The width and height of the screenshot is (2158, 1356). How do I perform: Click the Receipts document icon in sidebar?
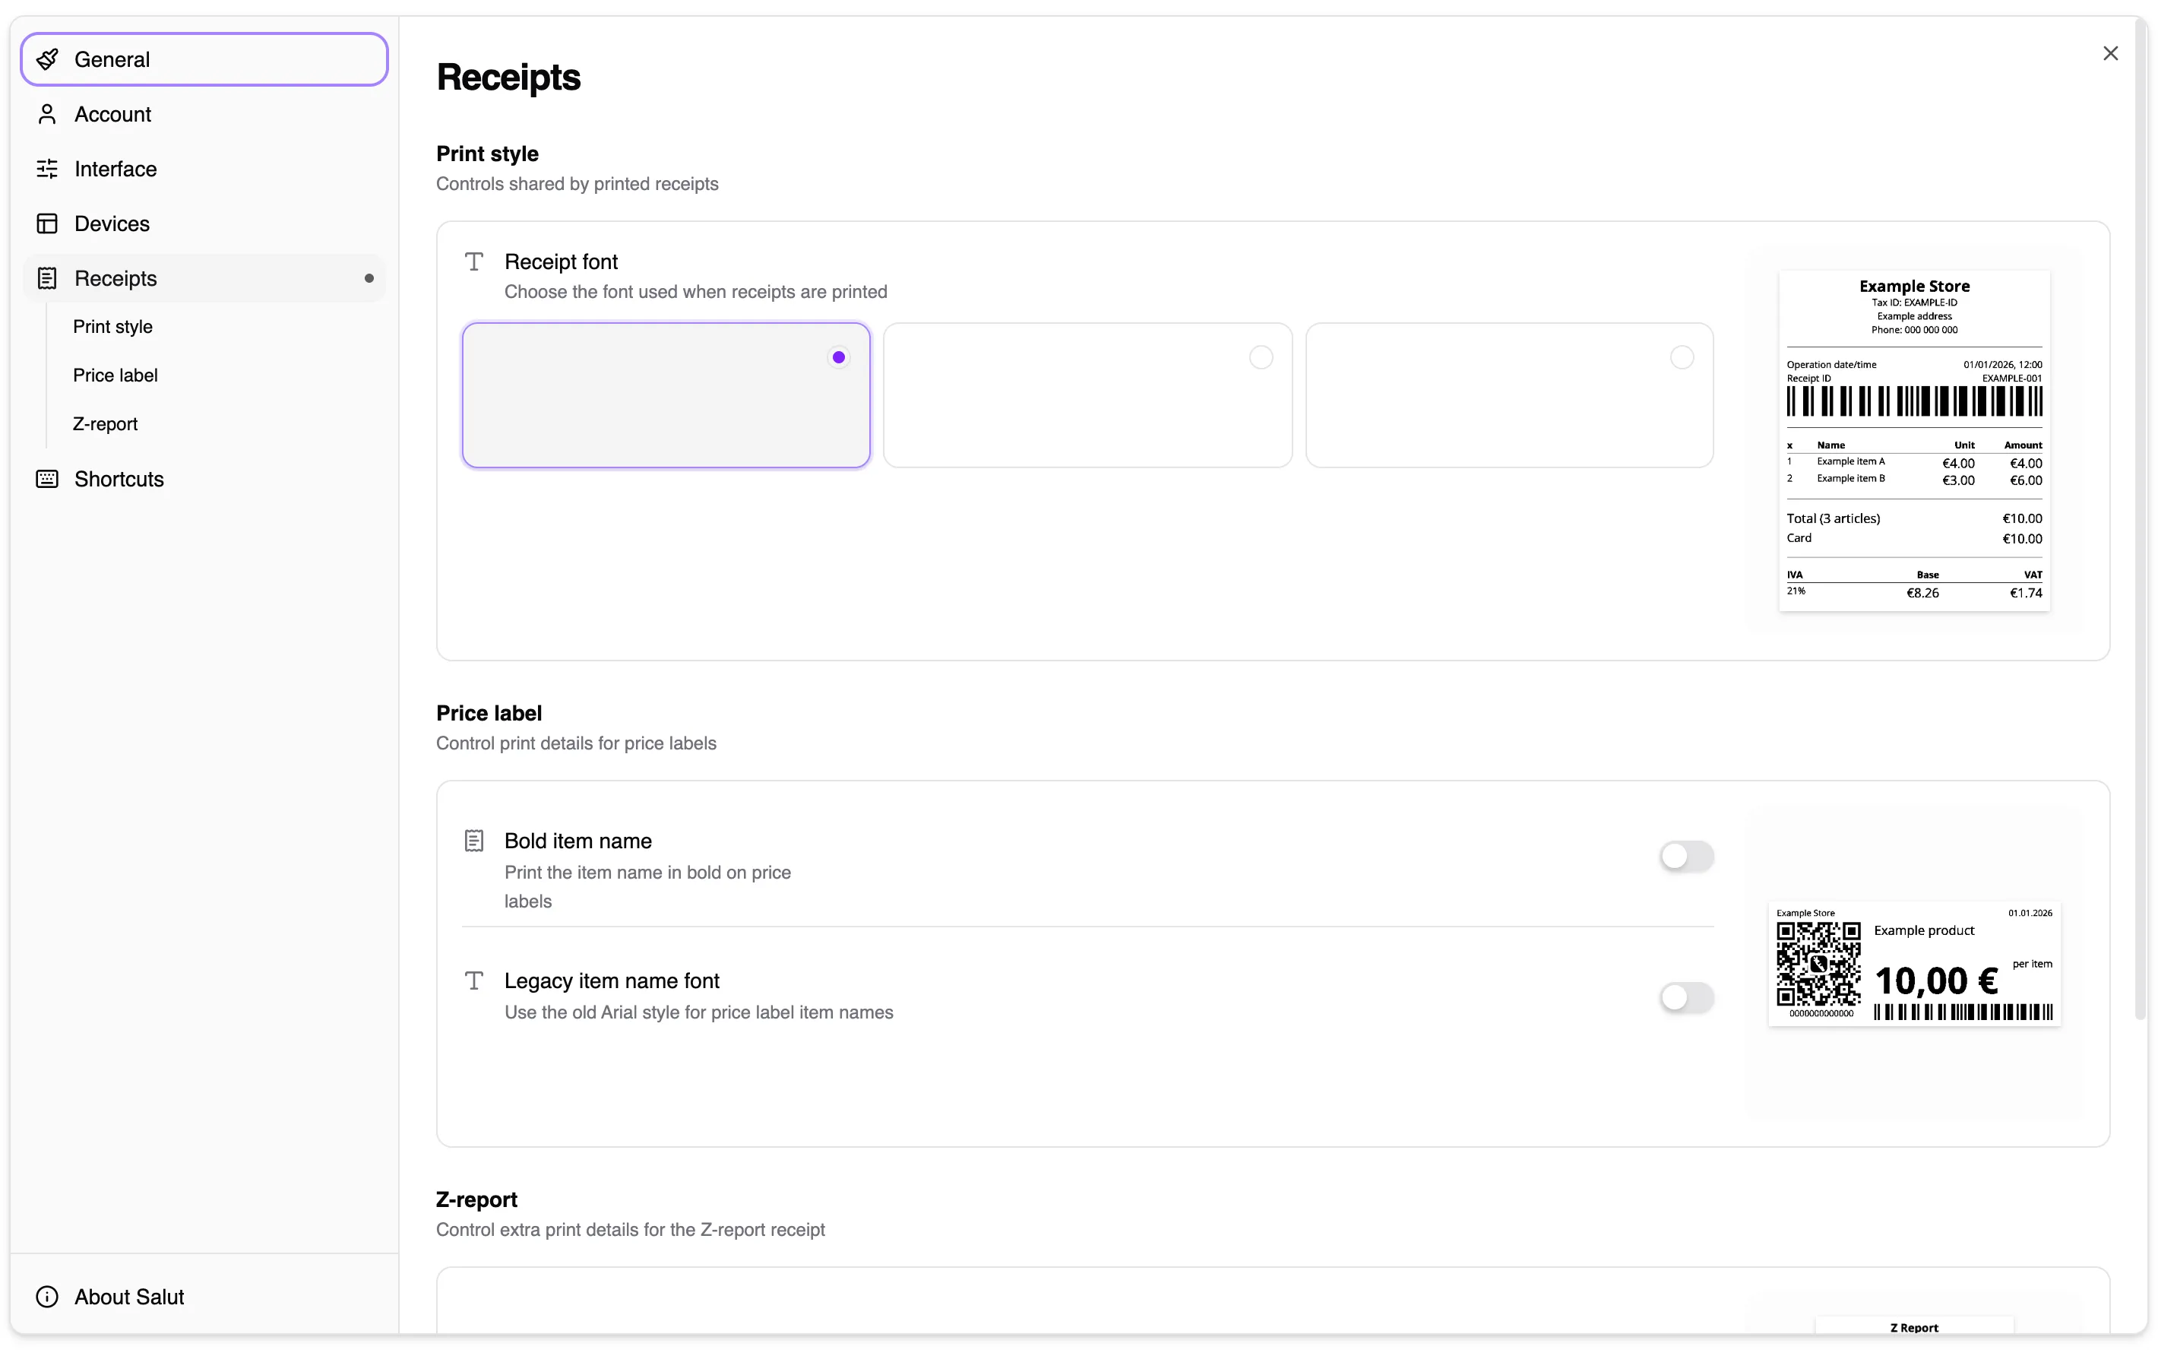click(x=48, y=278)
